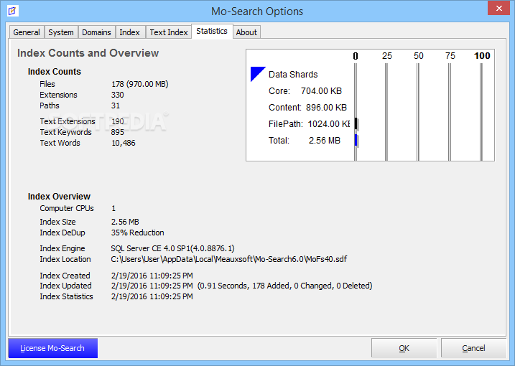Click the 100 scale label on chart
Image resolution: width=515 pixels, height=366 pixels.
(x=482, y=56)
